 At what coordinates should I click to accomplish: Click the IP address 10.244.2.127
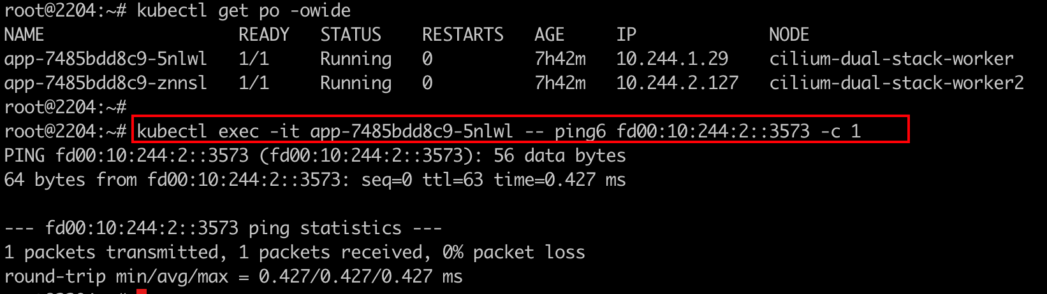coord(677,83)
